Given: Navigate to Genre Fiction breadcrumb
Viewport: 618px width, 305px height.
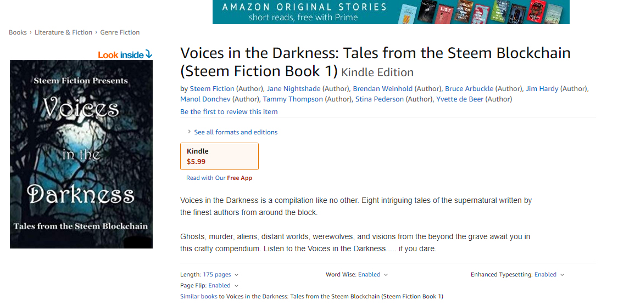Looking at the screenshot, I should point(120,32).
